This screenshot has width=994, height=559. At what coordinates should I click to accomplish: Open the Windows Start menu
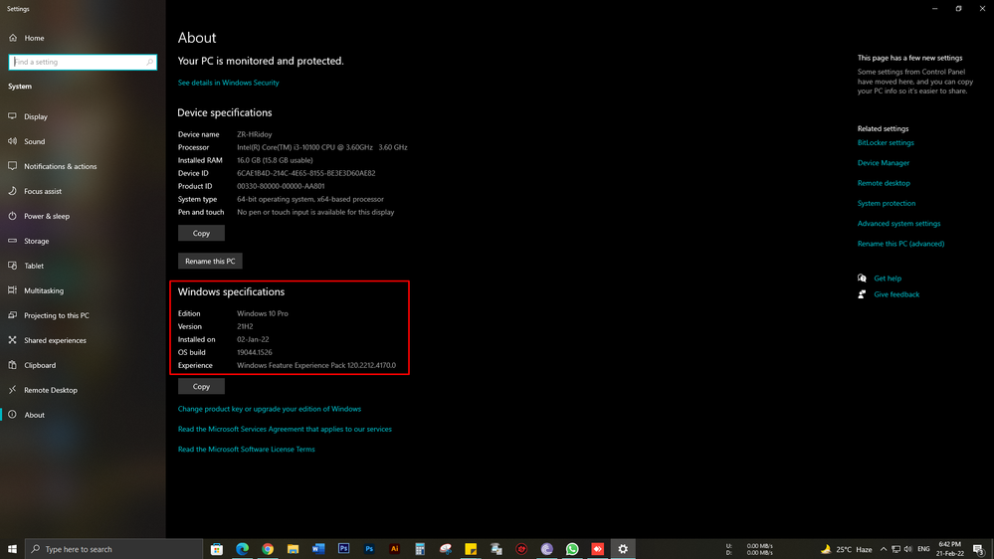(x=12, y=549)
